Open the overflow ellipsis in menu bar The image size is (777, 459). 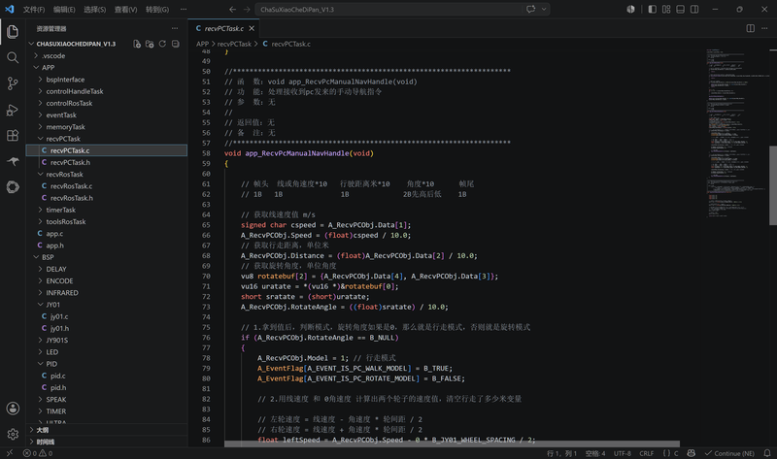184,10
